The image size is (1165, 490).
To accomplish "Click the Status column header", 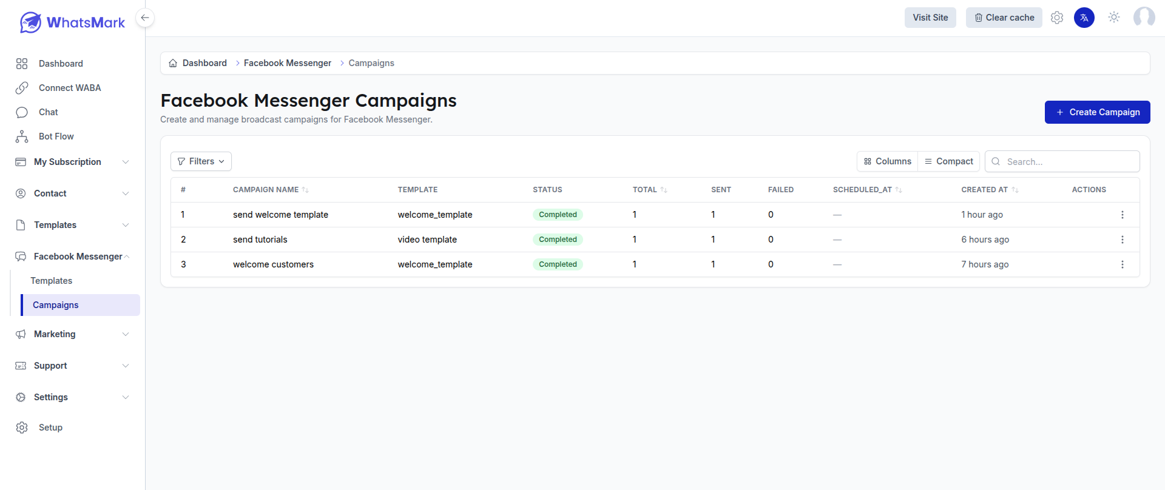I will click(547, 190).
